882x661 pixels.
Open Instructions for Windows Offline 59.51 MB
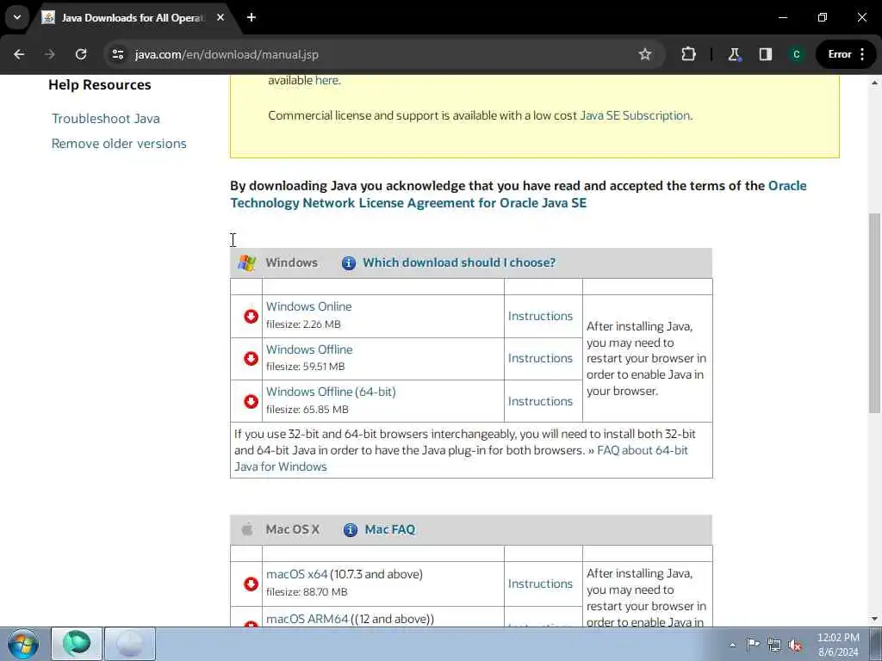[540, 358]
